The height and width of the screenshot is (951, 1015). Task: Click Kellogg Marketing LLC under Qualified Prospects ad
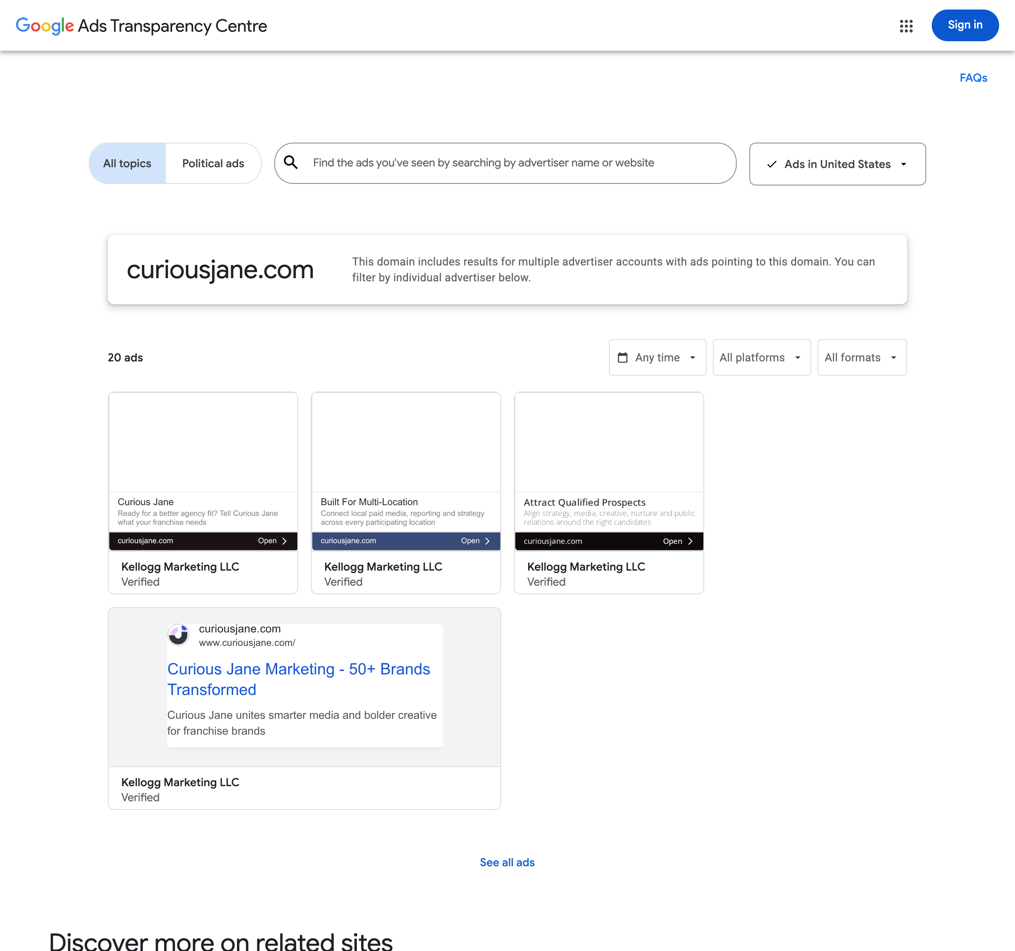(586, 567)
